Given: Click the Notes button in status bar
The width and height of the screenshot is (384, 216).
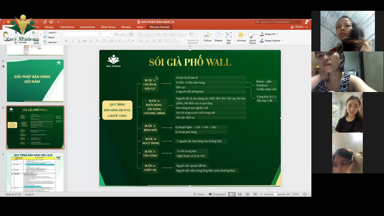Looking at the screenshot, I should pos(199,194).
